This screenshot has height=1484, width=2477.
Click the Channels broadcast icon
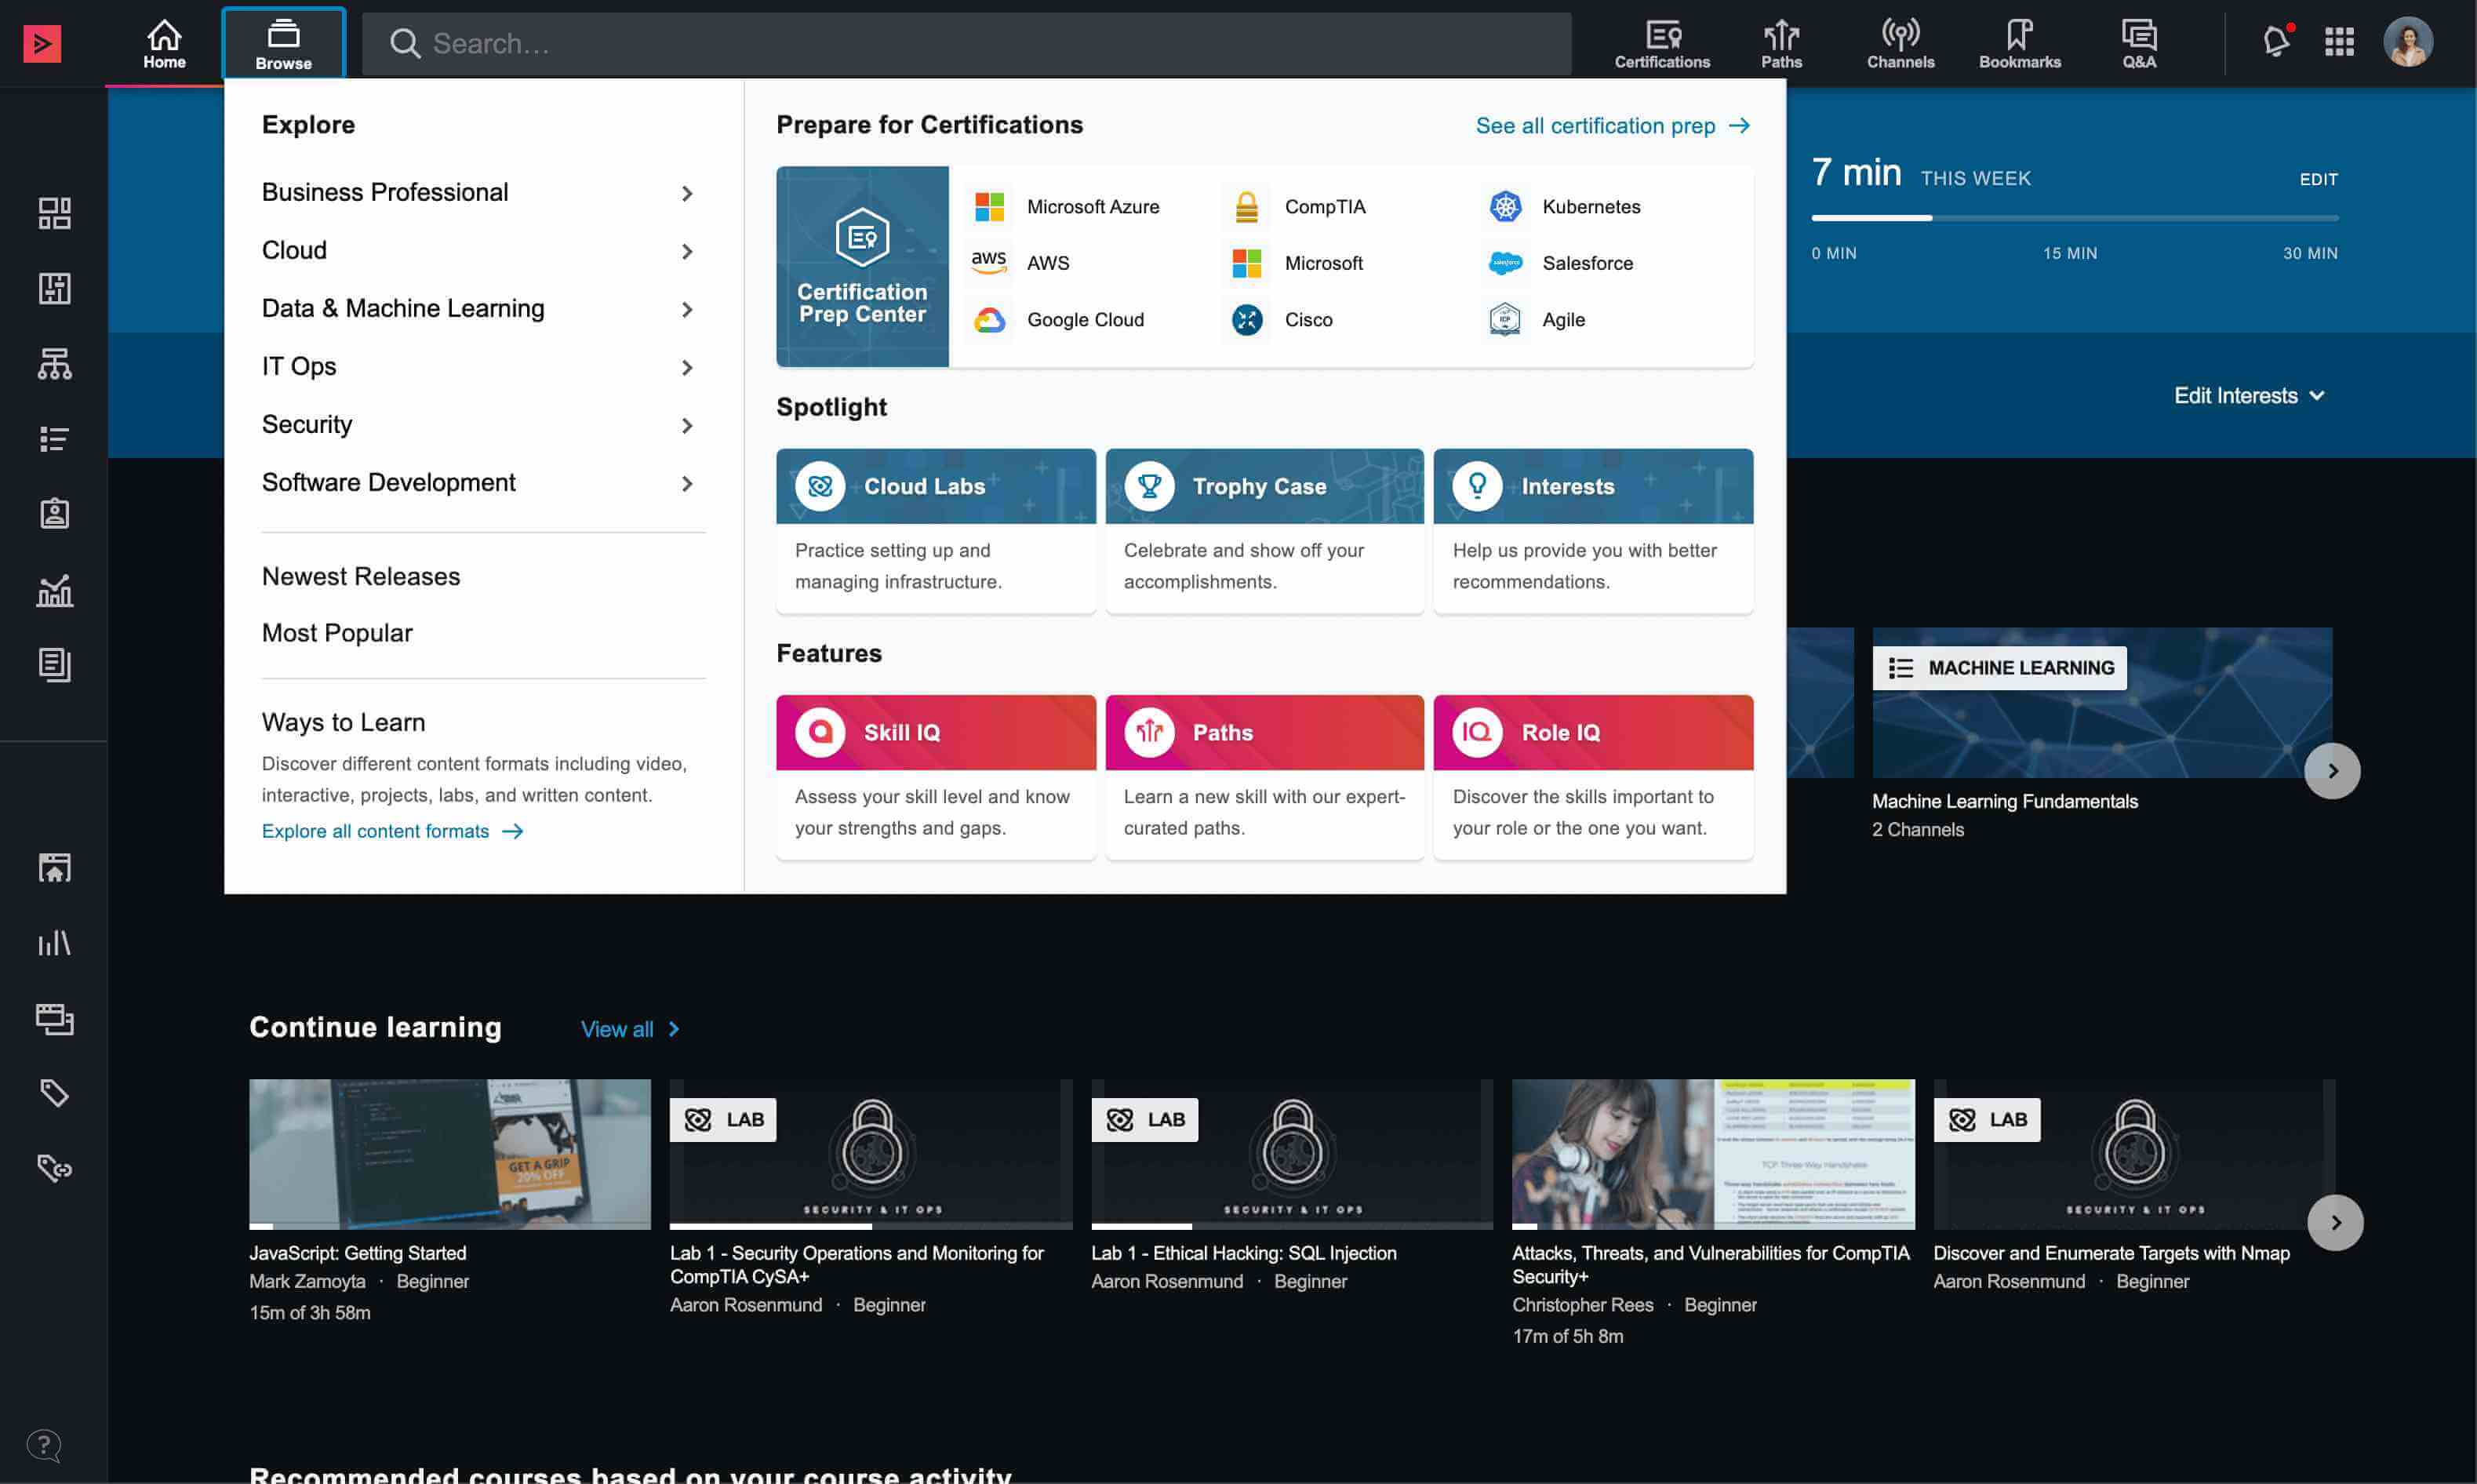[1900, 44]
